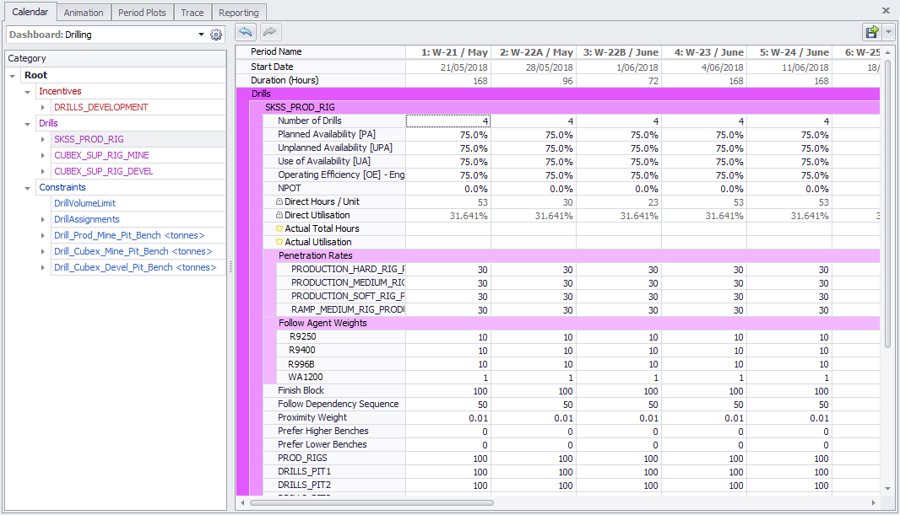The width and height of the screenshot is (900, 515).
Task: Click the lock icon beside Direct Hours / Unit
Action: (x=279, y=202)
